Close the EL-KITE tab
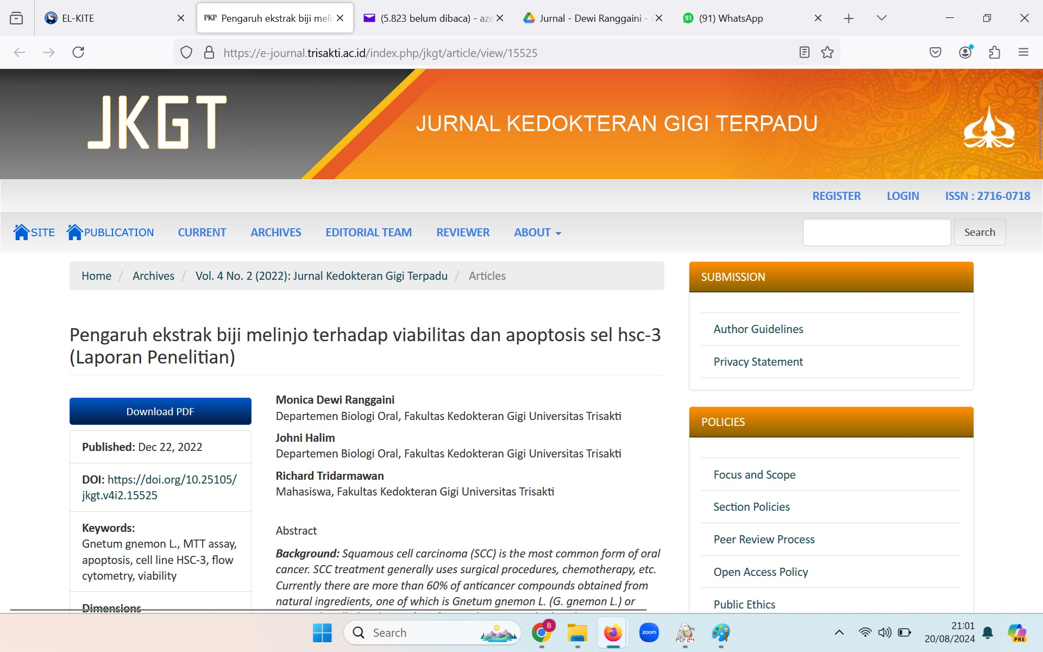The image size is (1043, 652). [181, 18]
